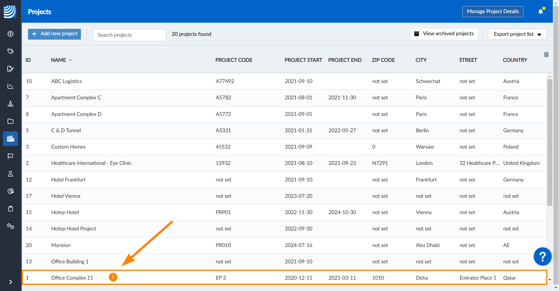Click the Add new project button
The height and width of the screenshot is (291, 559).
54,34
